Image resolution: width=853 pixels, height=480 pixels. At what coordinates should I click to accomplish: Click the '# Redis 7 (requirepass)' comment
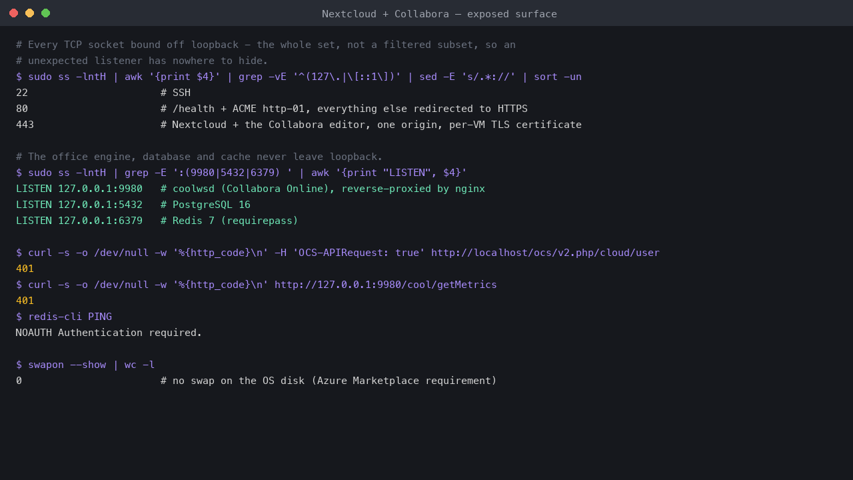(229, 221)
